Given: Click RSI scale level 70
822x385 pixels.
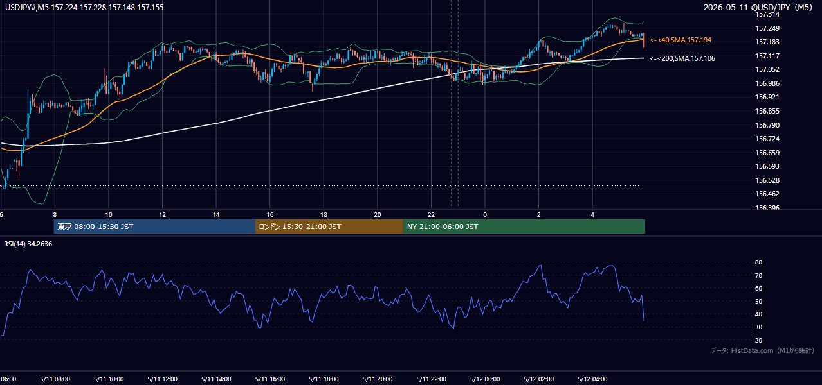Looking at the screenshot, I should point(759,275).
